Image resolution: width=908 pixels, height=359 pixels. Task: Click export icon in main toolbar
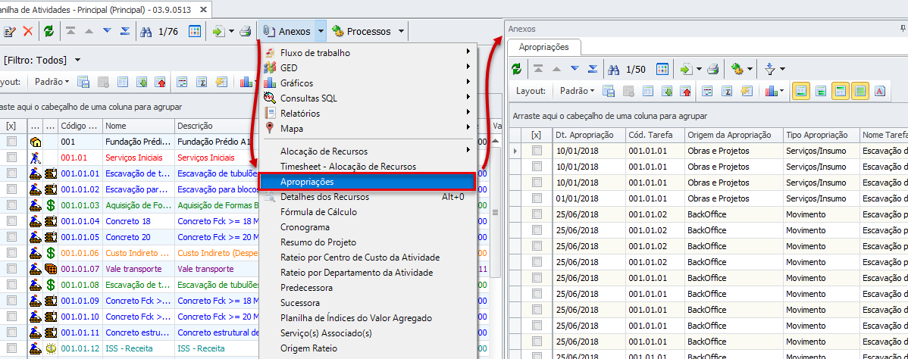[219, 31]
